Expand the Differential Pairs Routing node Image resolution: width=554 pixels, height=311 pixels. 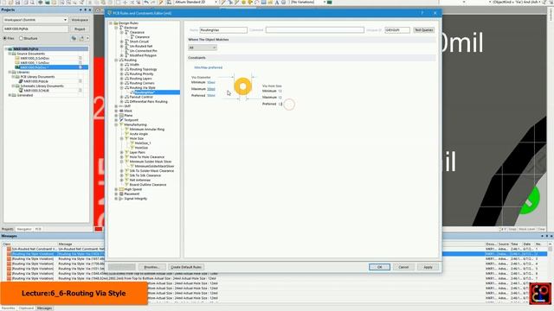click(x=121, y=101)
